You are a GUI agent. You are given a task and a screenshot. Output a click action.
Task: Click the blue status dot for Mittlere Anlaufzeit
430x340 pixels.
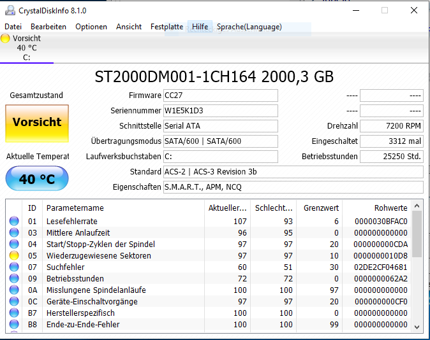point(14,232)
